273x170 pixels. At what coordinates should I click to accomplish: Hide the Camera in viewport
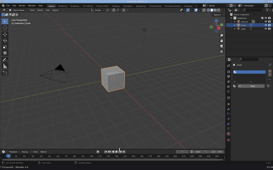(x=266, y=21)
